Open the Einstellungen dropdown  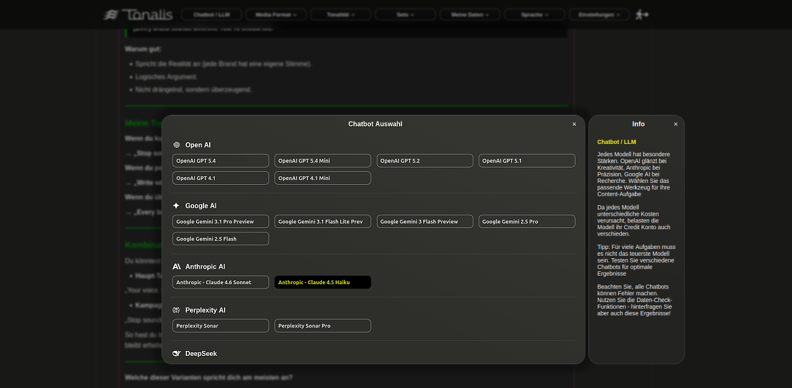600,15
